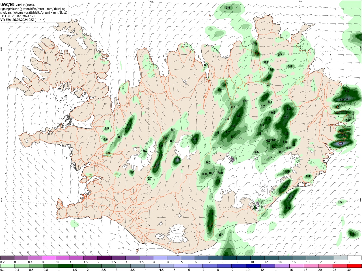Pick the medium green swatch starting at 0.5, lower scale

pyautogui.click(x=36, y=266)
